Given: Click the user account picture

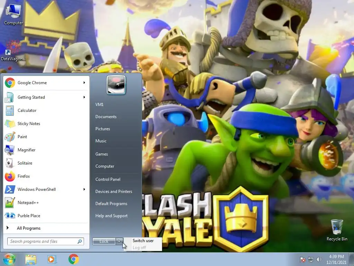Looking at the screenshot, I should (x=116, y=85).
